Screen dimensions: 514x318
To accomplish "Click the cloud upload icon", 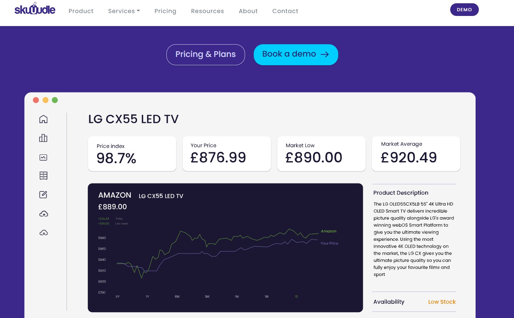I will tap(43, 214).
